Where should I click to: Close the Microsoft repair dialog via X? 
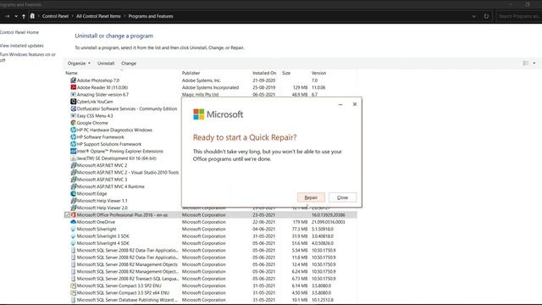click(x=355, y=104)
